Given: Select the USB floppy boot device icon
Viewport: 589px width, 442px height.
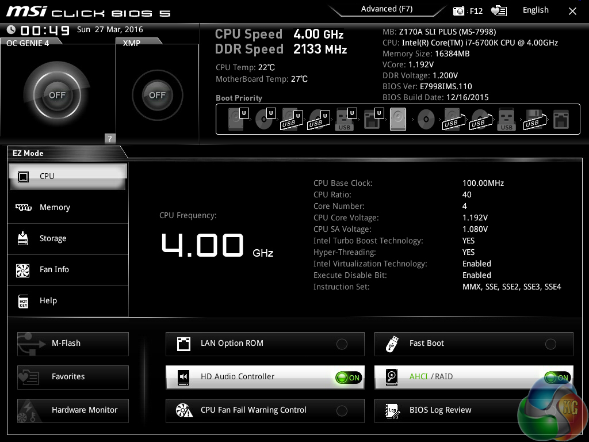Looking at the screenshot, I should (534, 120).
